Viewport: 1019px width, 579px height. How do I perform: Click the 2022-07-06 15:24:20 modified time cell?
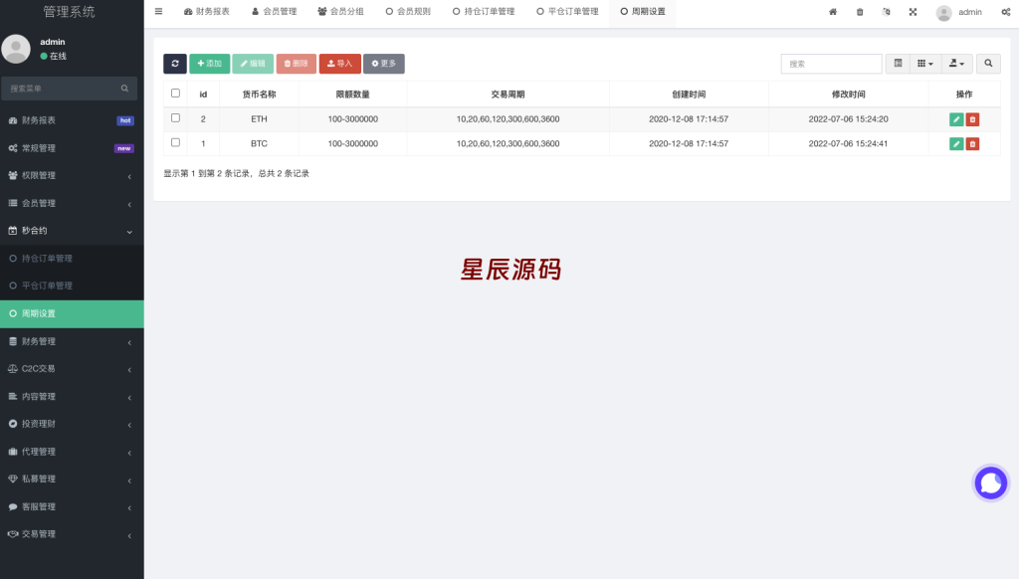point(848,119)
